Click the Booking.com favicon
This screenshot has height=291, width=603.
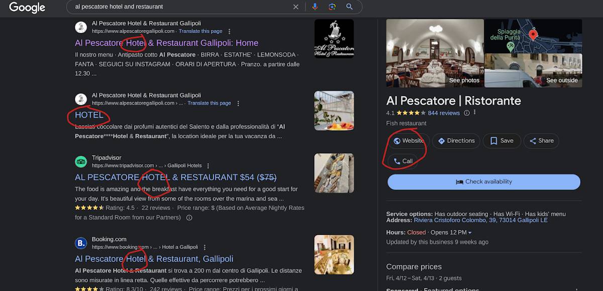[81, 243]
